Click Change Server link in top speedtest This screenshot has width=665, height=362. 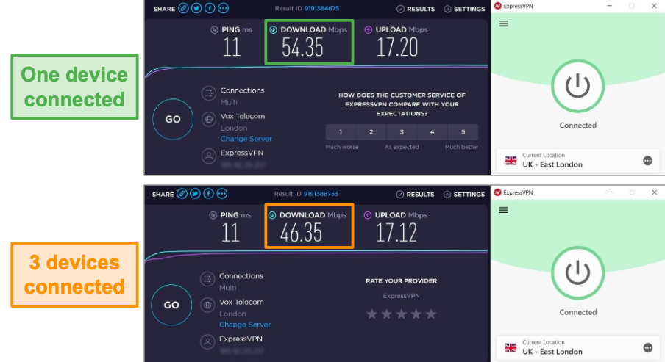click(x=246, y=139)
